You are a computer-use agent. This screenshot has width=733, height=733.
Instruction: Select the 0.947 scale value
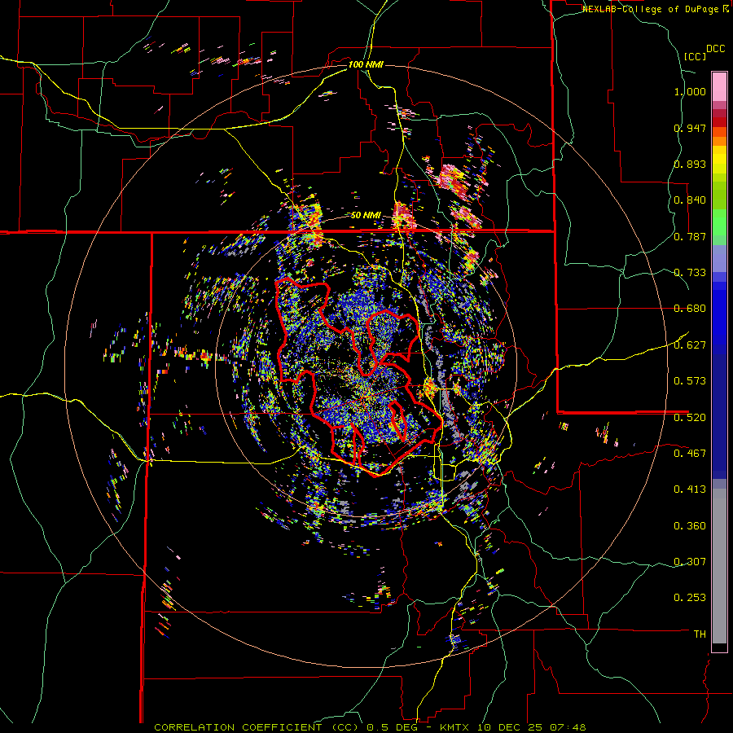pos(690,128)
